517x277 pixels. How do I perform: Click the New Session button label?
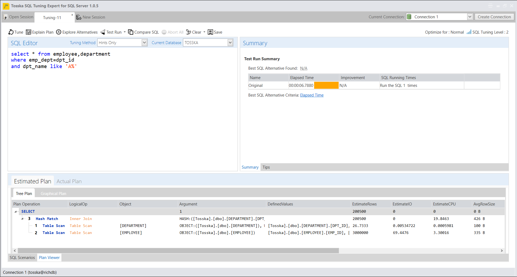(94, 17)
